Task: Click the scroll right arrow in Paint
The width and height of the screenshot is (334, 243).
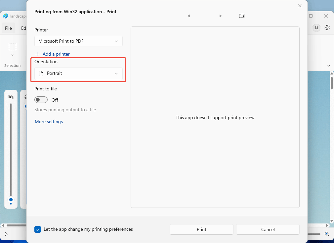Action: [327, 225]
